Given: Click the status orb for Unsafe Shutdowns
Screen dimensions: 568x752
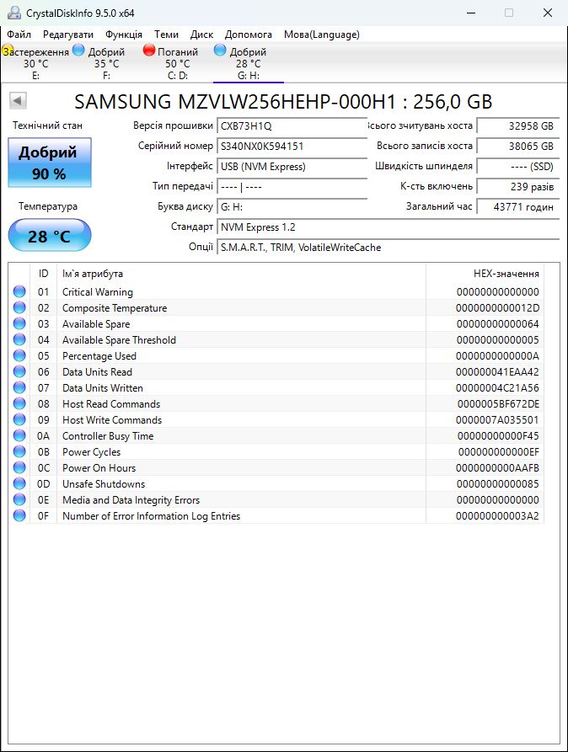Looking at the screenshot, I should click(x=19, y=483).
